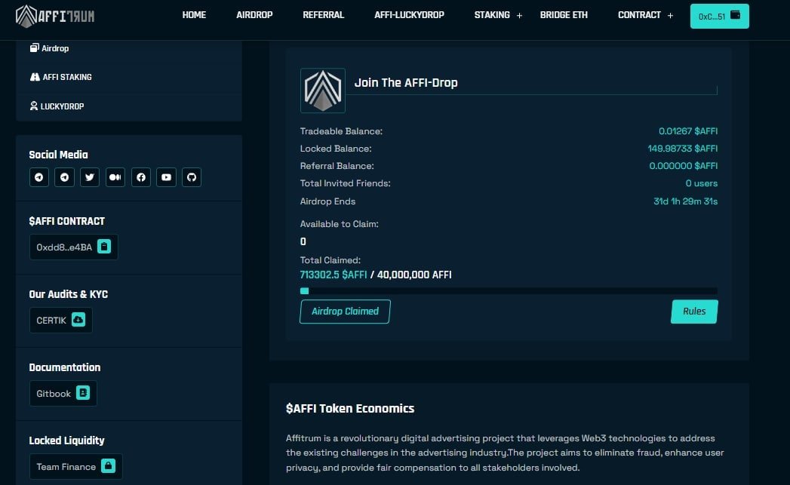Copy the $AFFI contract address via clipboard icon
Image resolution: width=790 pixels, height=485 pixels.
104,247
